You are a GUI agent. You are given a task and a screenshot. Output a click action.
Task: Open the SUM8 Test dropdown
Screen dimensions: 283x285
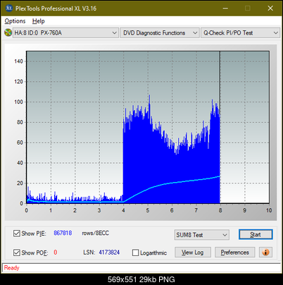[x=202, y=235]
